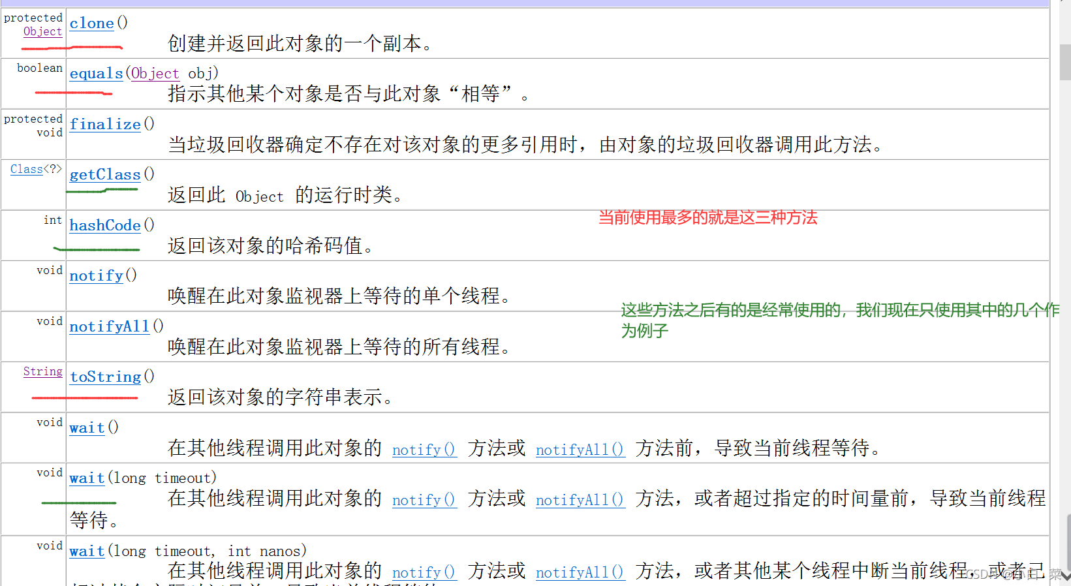Click the "protected void" modifier of finalize
The image size is (1071, 586).
click(33, 125)
